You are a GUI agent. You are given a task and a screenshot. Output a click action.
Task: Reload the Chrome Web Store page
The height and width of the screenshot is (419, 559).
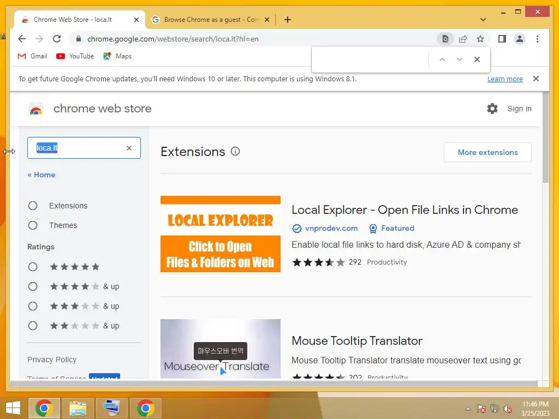(x=57, y=39)
